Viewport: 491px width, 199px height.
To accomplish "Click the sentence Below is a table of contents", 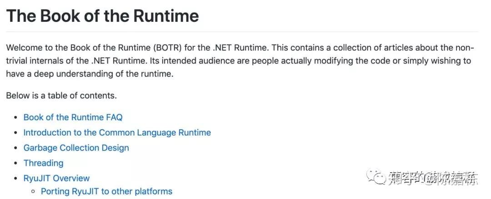I will click(x=61, y=96).
